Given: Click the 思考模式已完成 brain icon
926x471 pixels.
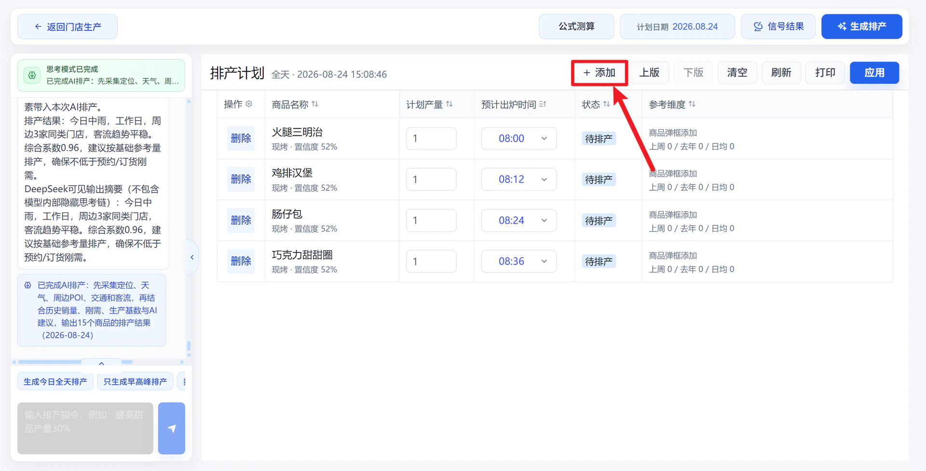Looking at the screenshot, I should pyautogui.click(x=32, y=75).
